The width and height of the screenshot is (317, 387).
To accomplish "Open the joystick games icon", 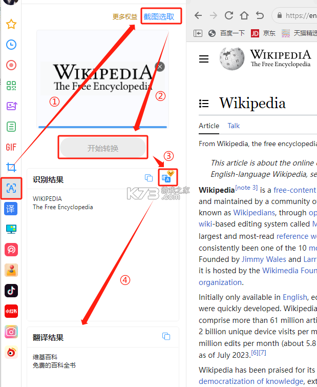I will 11,270.
